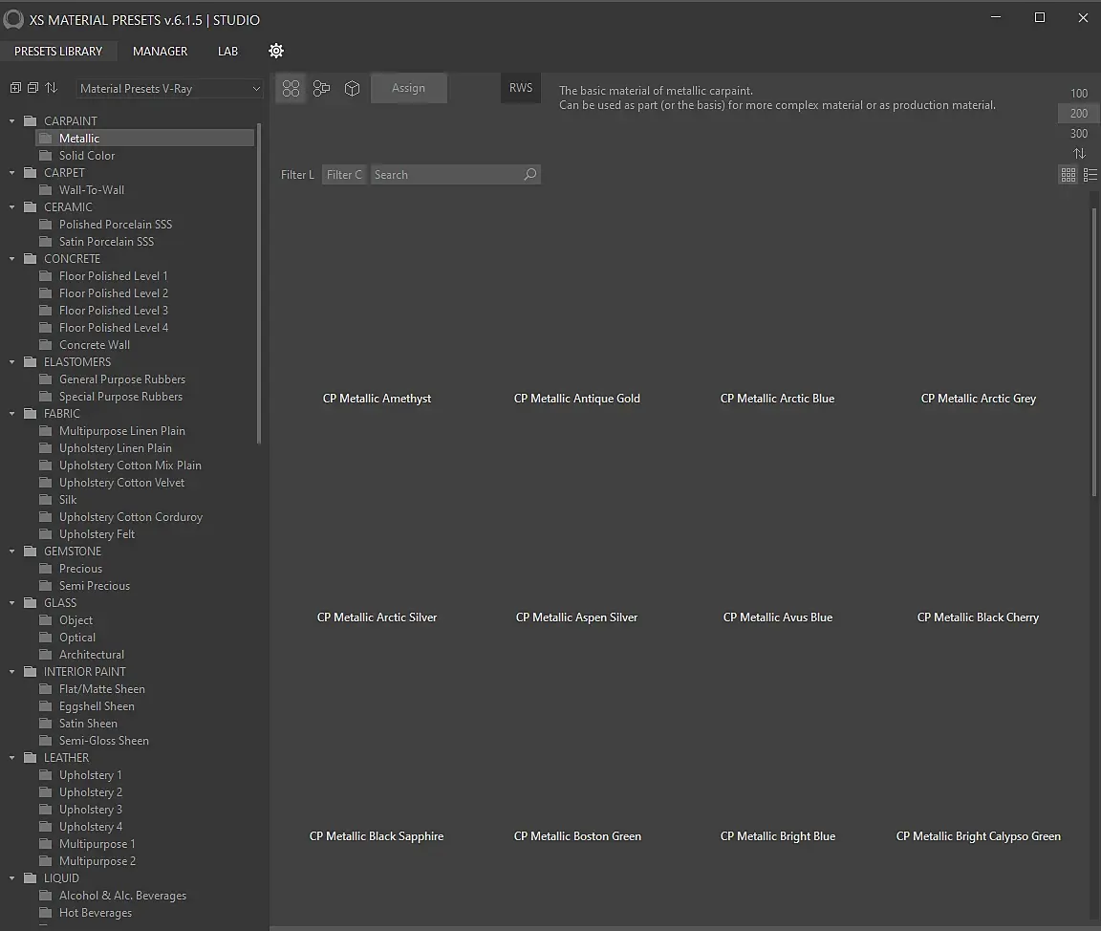Viewport: 1101px width, 931px height.
Task: Open the settings gear icon
Action: [276, 51]
